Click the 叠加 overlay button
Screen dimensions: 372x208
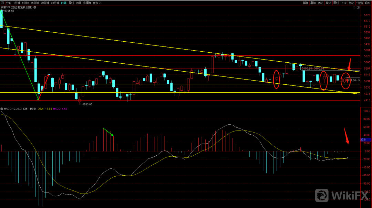pos(313,3)
